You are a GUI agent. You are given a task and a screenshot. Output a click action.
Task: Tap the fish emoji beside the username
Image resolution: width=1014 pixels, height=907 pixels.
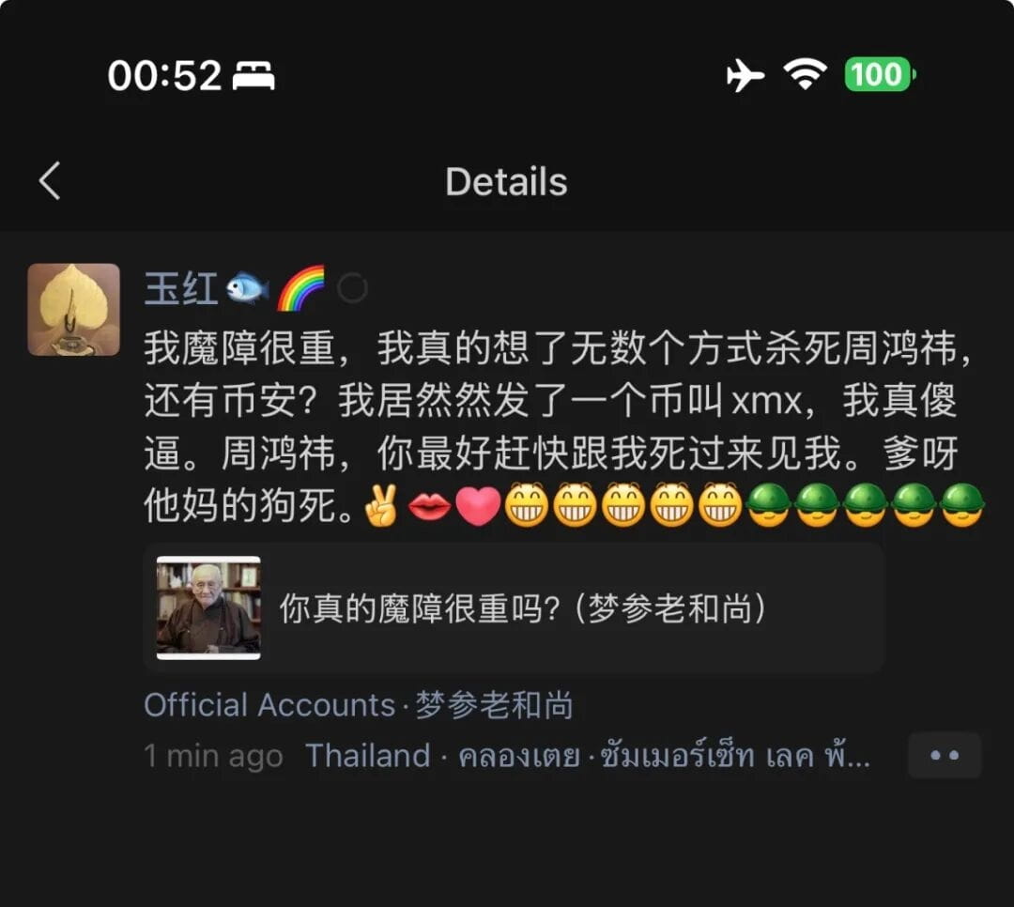point(248,288)
